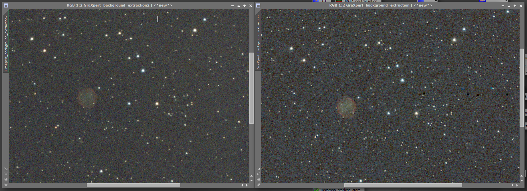Click the 'RGB 1:2 GraXpert_background_extraction' title bar
This screenshot has width=527, height=191.
(381, 5)
